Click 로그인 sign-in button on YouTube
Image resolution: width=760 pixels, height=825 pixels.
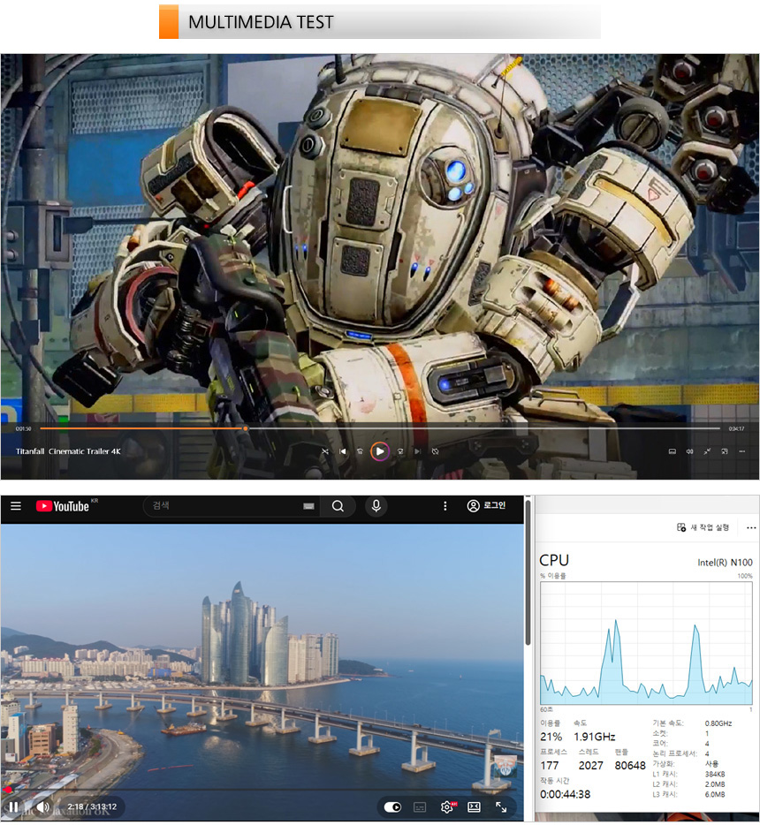click(x=486, y=506)
